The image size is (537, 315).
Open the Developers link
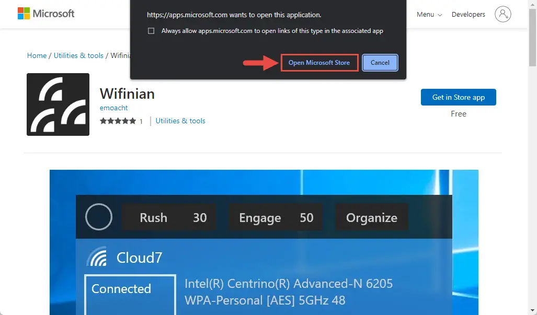468,14
